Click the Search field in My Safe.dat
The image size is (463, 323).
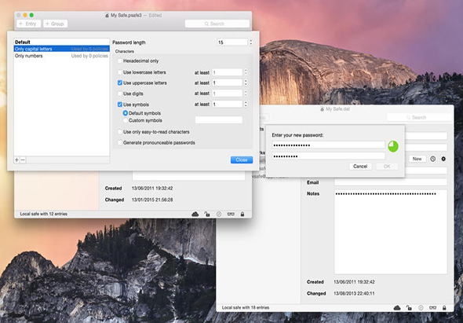[x=419, y=117]
